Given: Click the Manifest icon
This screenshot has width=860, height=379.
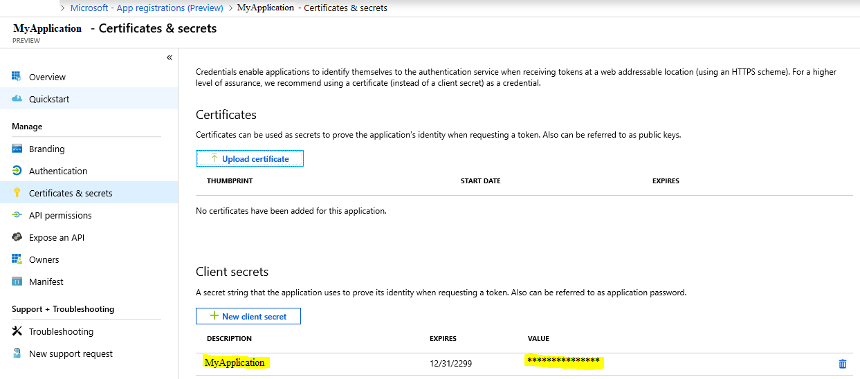Looking at the screenshot, I should [x=17, y=281].
